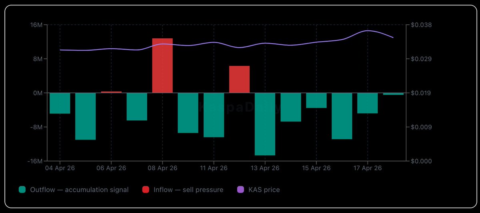480x213 pixels.
Task: Click the last small teal bar on the right
Action: pos(393,94)
